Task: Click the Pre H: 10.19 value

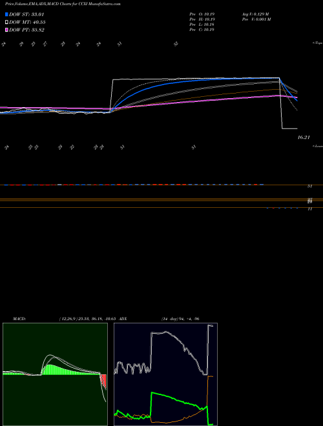Action: pos(202,19)
